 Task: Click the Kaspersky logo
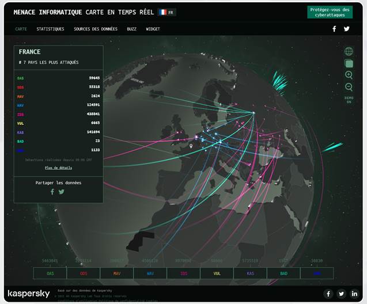29,294
